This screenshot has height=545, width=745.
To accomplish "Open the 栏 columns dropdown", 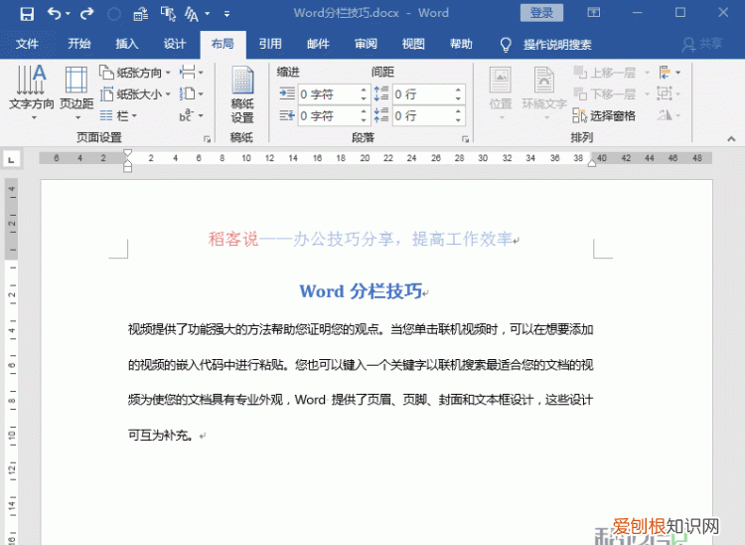I will [x=119, y=115].
